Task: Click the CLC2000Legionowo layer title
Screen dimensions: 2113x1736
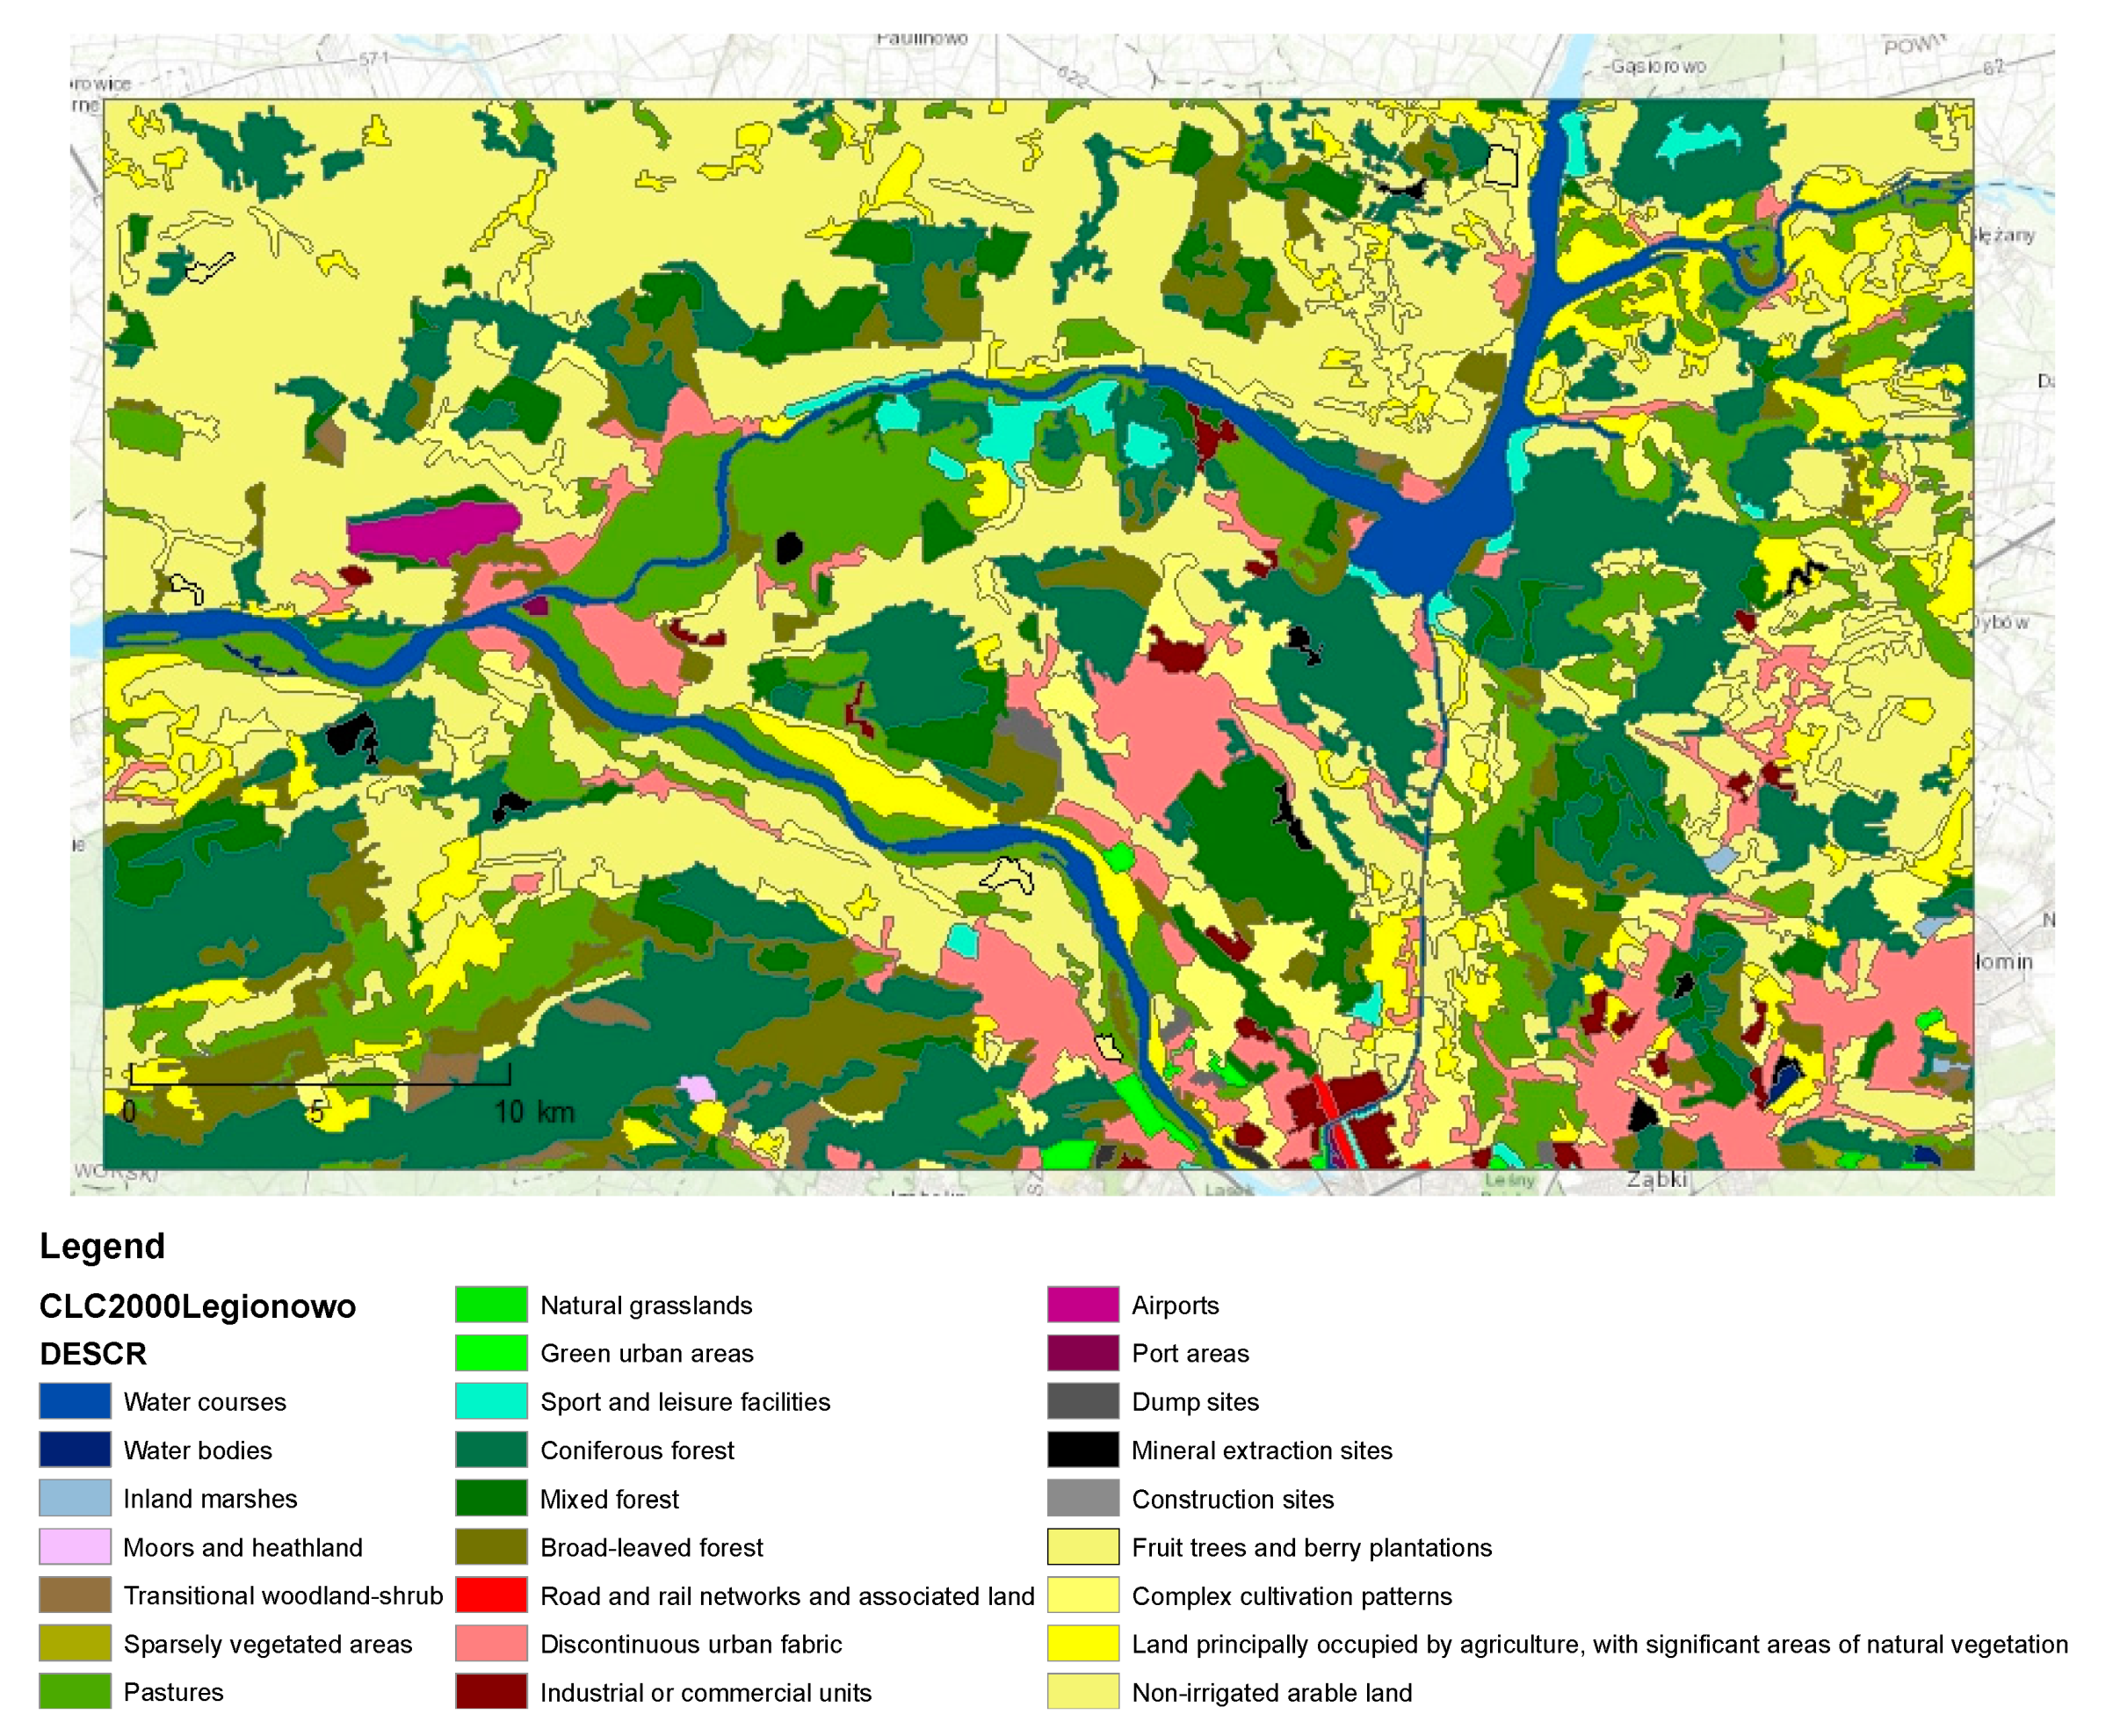Action: (x=197, y=1306)
